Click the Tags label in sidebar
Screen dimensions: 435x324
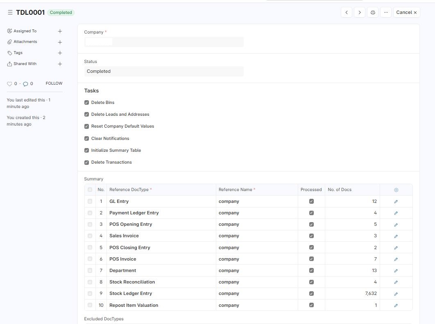(x=18, y=53)
